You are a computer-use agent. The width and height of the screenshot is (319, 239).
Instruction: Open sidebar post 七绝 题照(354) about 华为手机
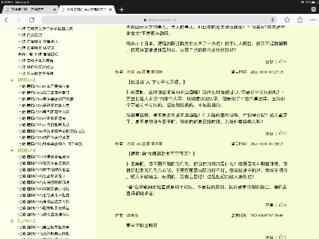(51, 131)
